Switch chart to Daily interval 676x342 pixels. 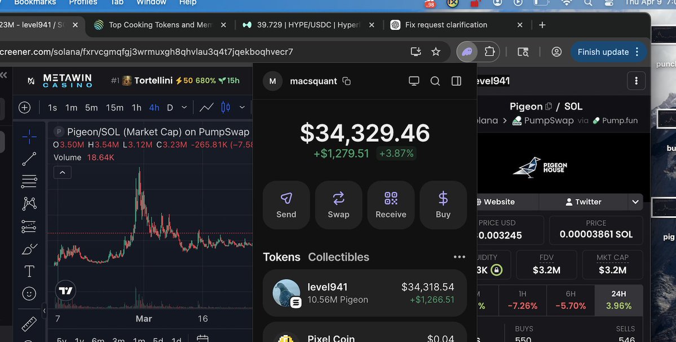[170, 107]
